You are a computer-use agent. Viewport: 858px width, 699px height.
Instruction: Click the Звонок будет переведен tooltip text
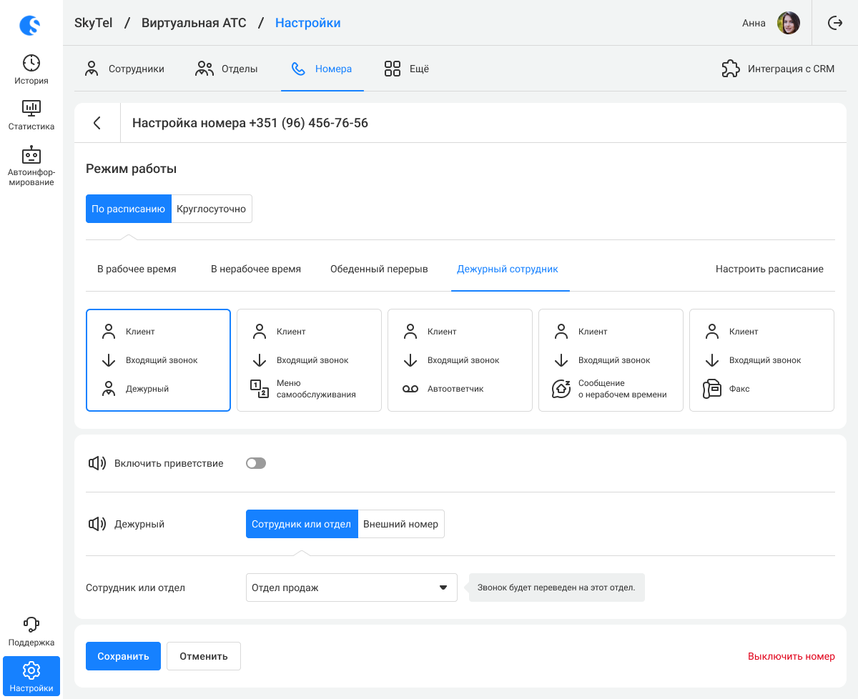click(x=556, y=588)
